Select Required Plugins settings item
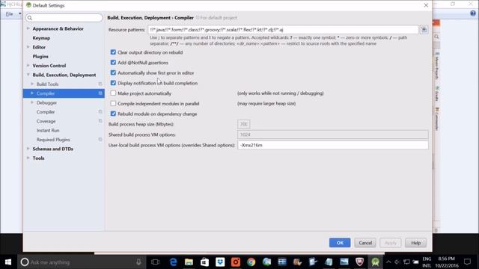This screenshot has height=269, width=479. point(53,140)
